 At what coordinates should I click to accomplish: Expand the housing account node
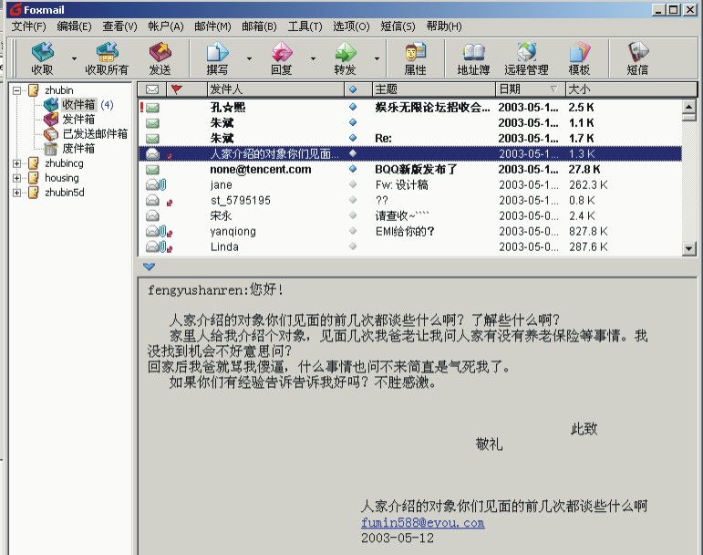17,178
